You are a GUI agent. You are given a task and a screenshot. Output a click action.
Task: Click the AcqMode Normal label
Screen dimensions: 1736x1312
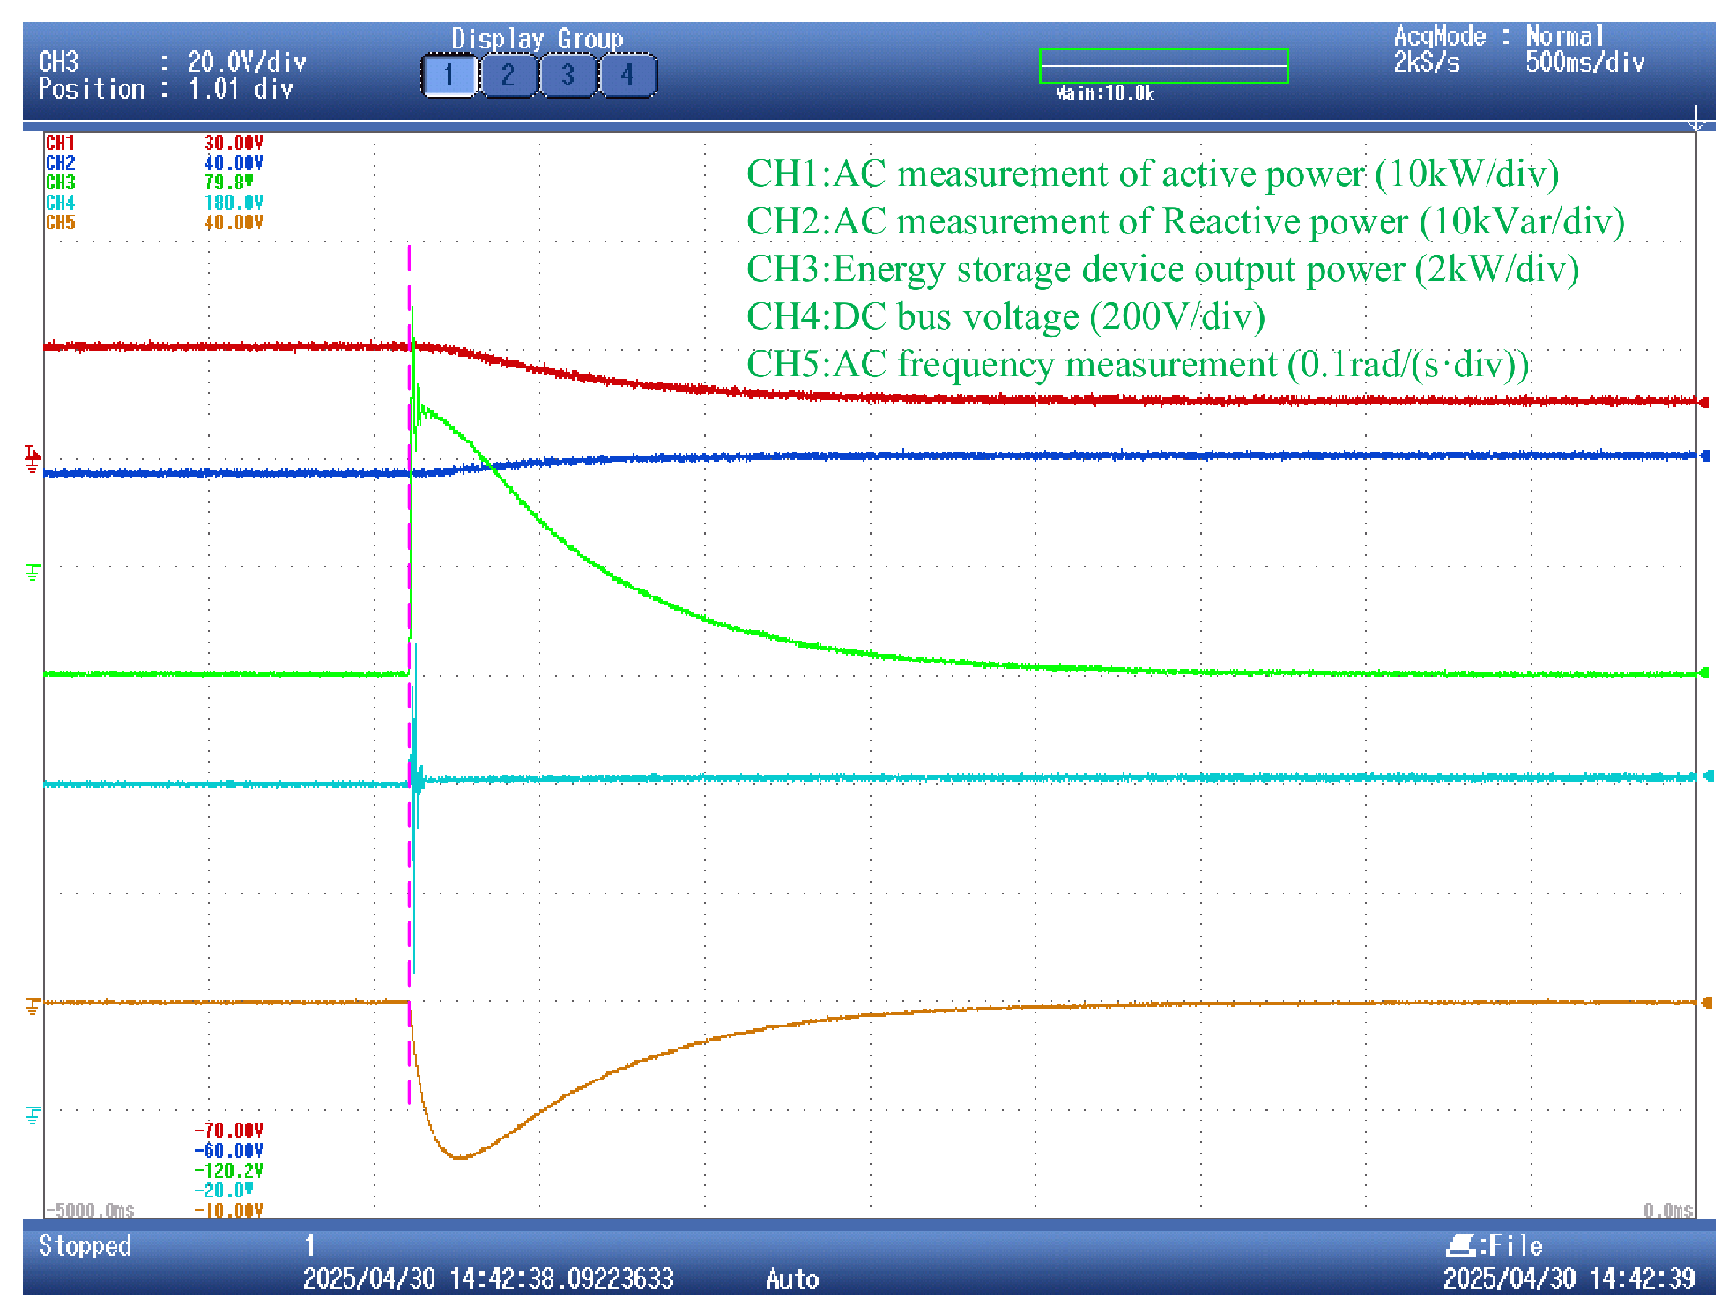point(1498,36)
